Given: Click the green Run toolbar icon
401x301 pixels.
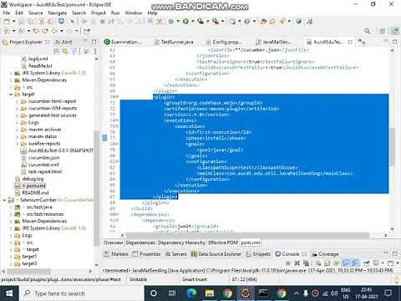Looking at the screenshot, I should pos(185,21).
